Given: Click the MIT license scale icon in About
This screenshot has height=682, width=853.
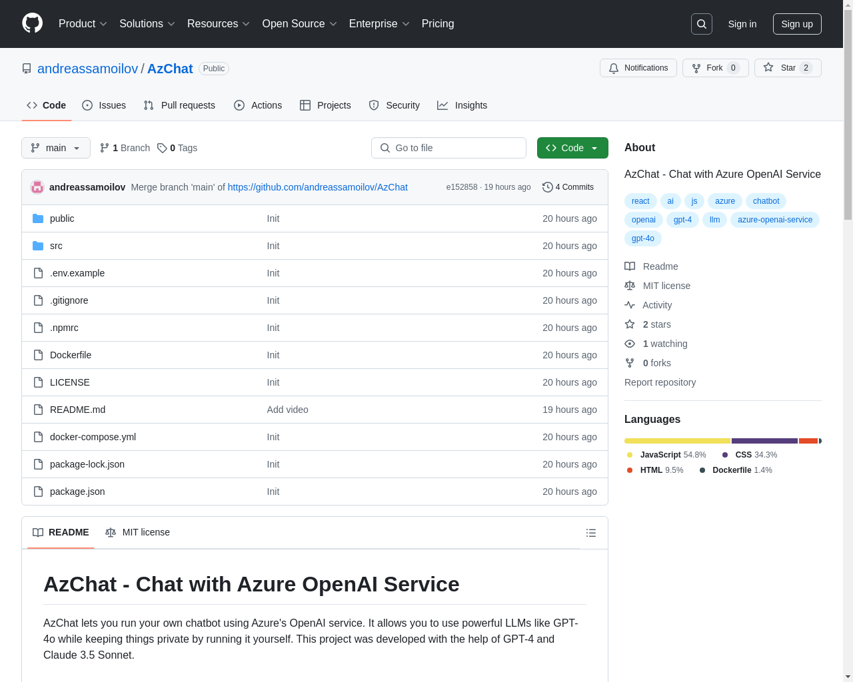Looking at the screenshot, I should pyautogui.click(x=630, y=286).
